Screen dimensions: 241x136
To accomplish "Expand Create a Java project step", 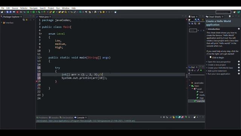I will [x=207, y=65].
